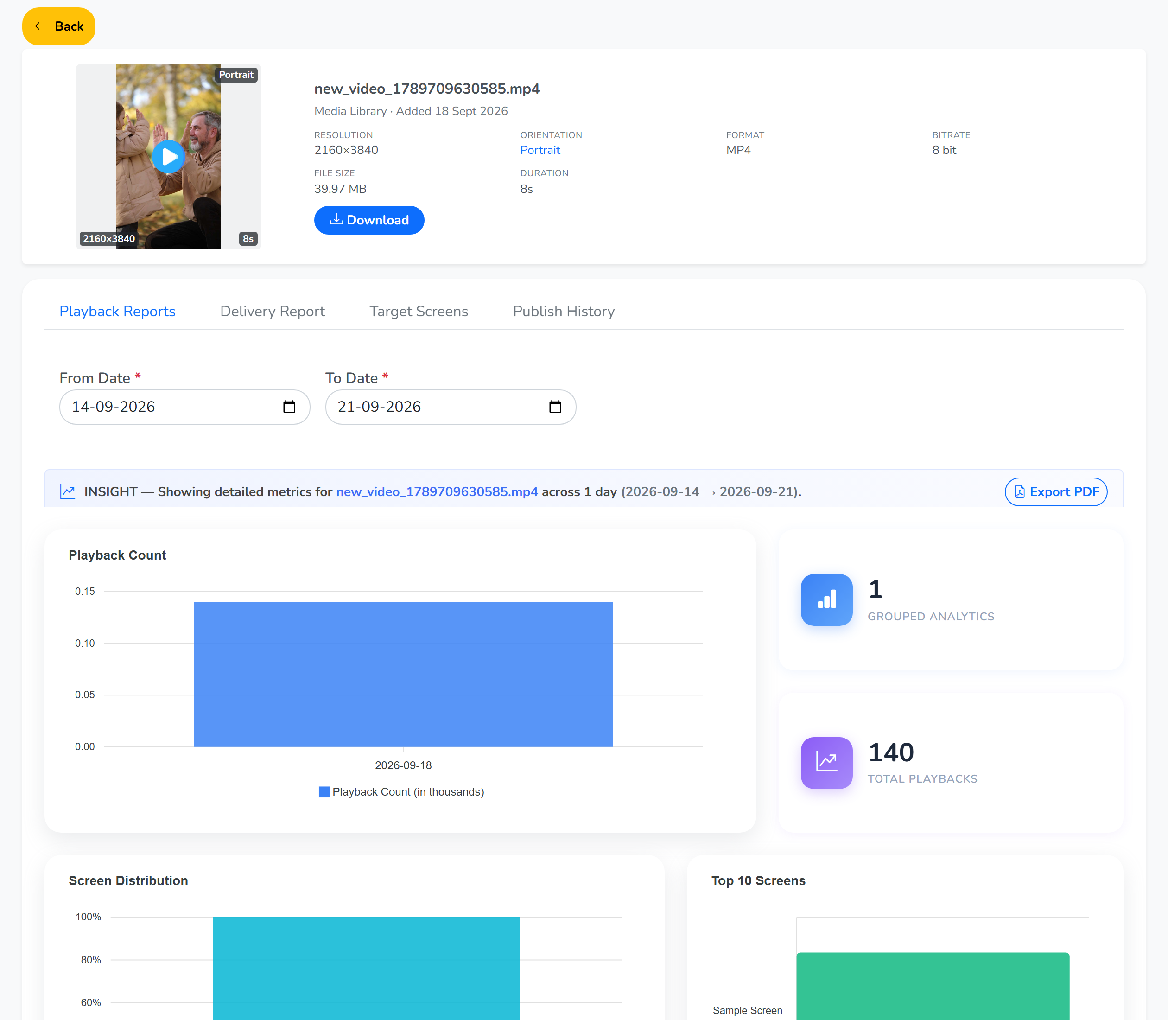Click the Top 10 Screens title

coord(758,880)
